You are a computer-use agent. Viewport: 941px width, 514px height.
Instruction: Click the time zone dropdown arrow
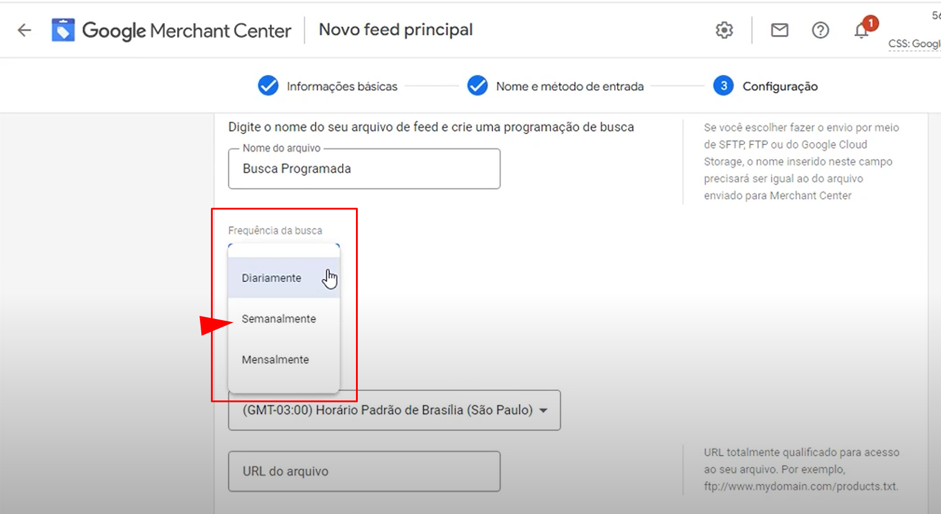pos(543,411)
